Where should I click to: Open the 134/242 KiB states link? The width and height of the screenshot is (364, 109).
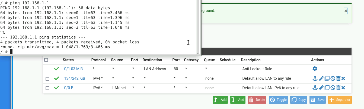[75, 79]
